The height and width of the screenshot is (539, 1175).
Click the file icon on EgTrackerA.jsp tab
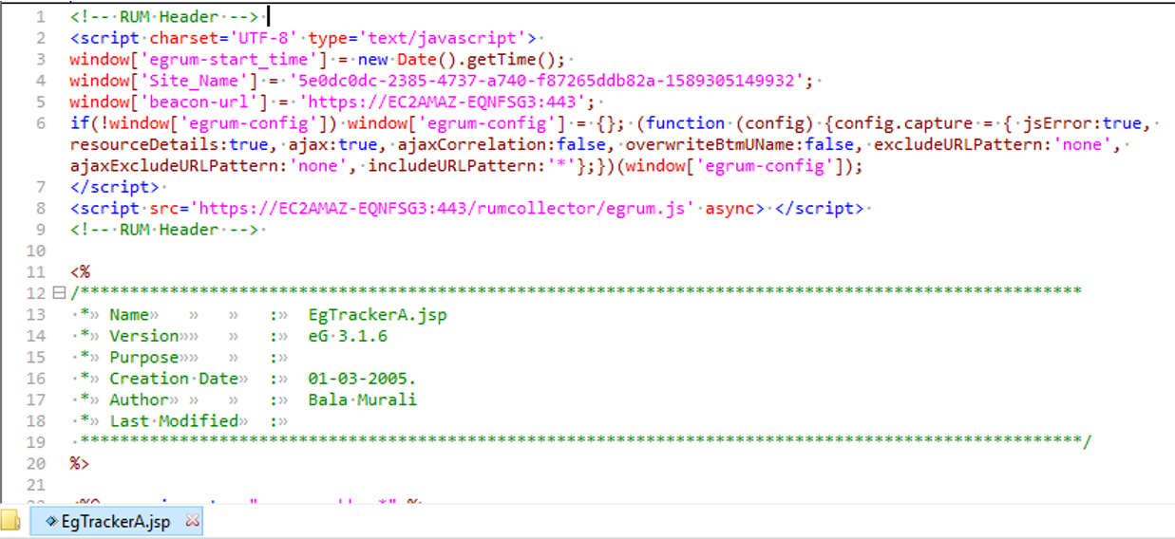pyautogui.click(x=50, y=521)
